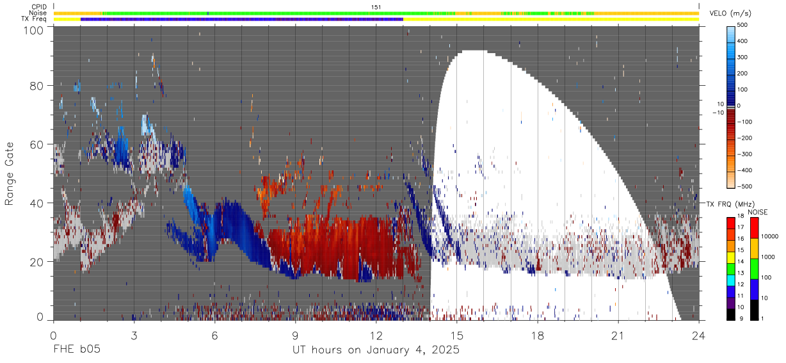Viewport: 786px width, 363px height.
Task: Click the 200 label on velocity colorbar
Action: [x=743, y=73]
